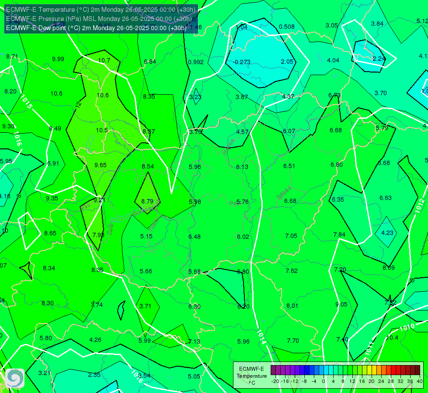The width and height of the screenshot is (428, 393).
Task: Click the purple legend swatch near -20
Action: [x=273, y=370]
